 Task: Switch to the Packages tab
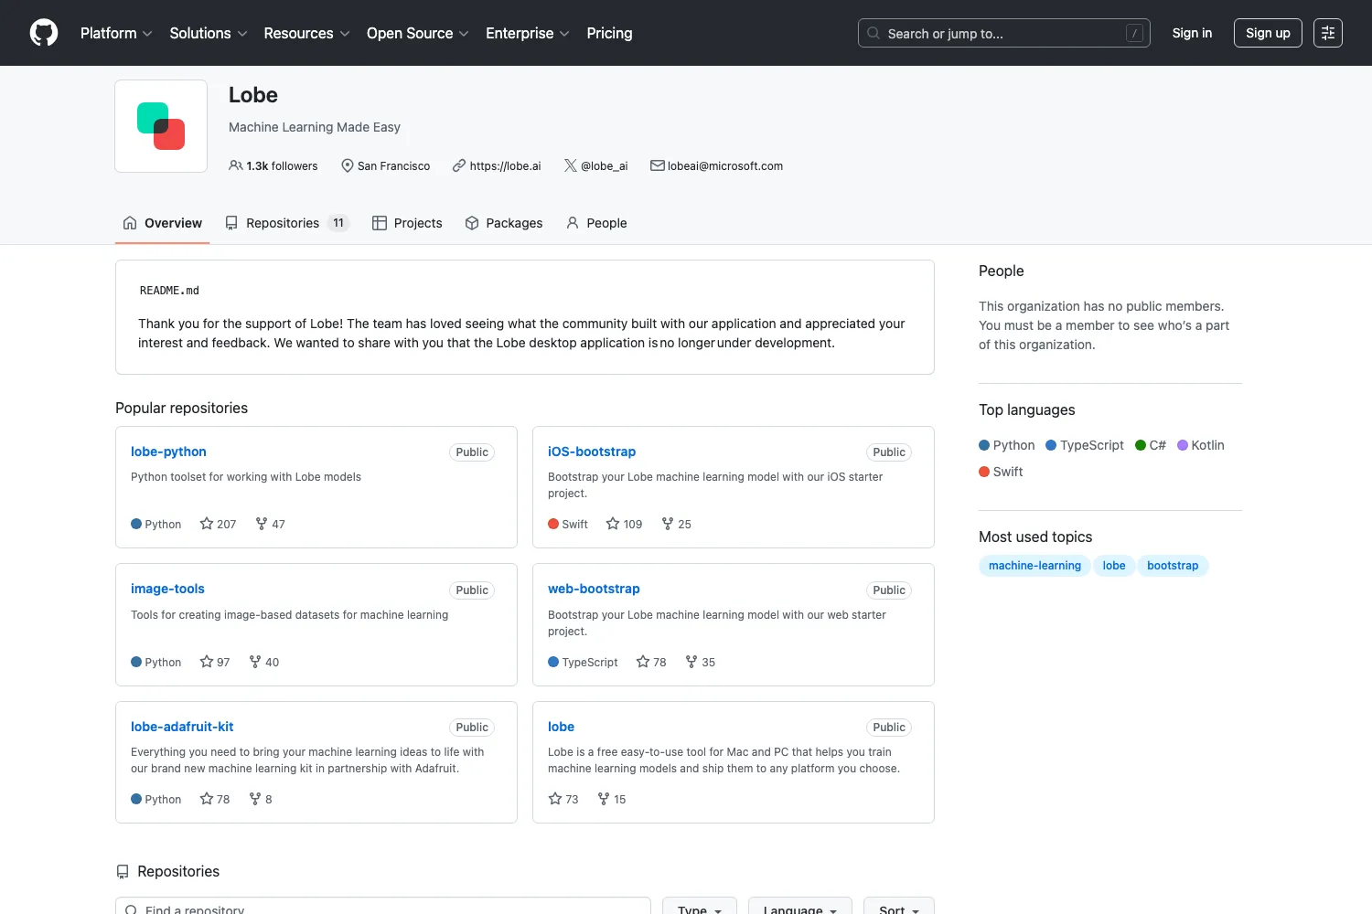click(504, 223)
